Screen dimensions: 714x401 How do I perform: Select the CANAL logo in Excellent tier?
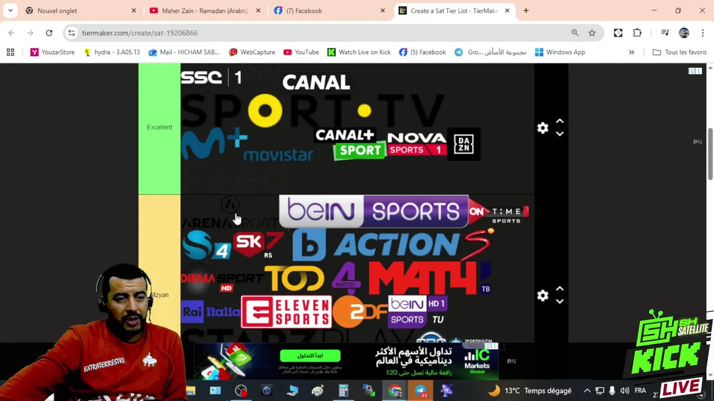tap(316, 82)
